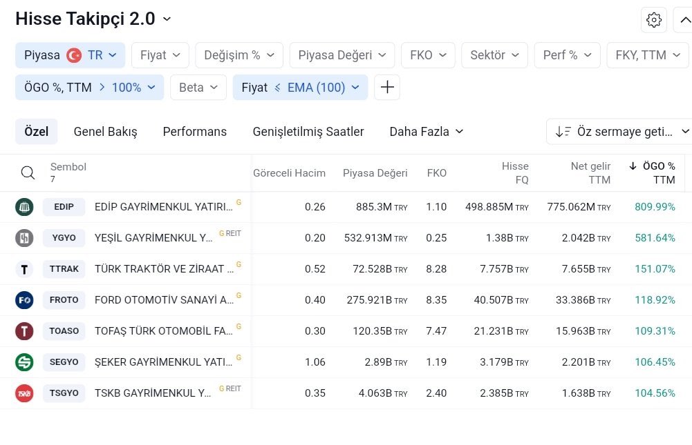Open the FKY, TTM filter dropdown
The image size is (692, 445).
648,55
